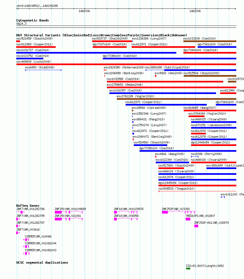Select the nsv1033208 (Coe2014) brown complex bar
This screenshot has width=244, height=279.
click(210, 41)
